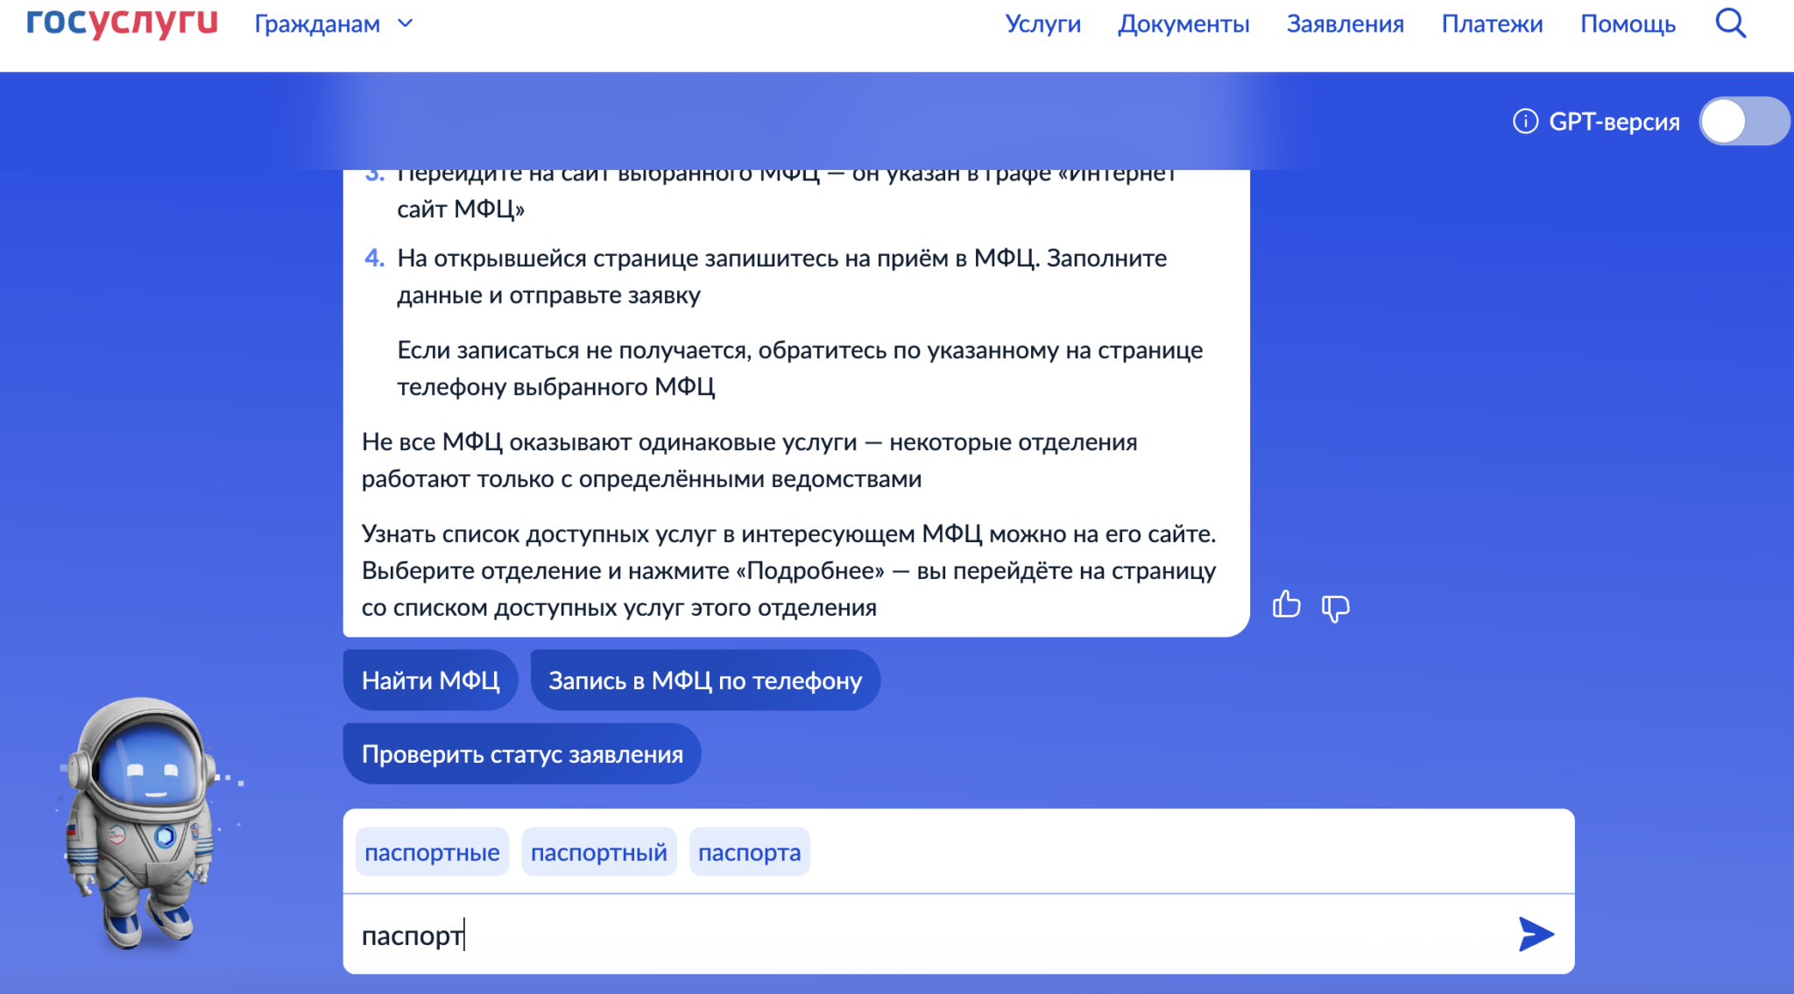Click the thumbs down feedback icon
Screen dimensions: 1794x994
click(x=1335, y=607)
